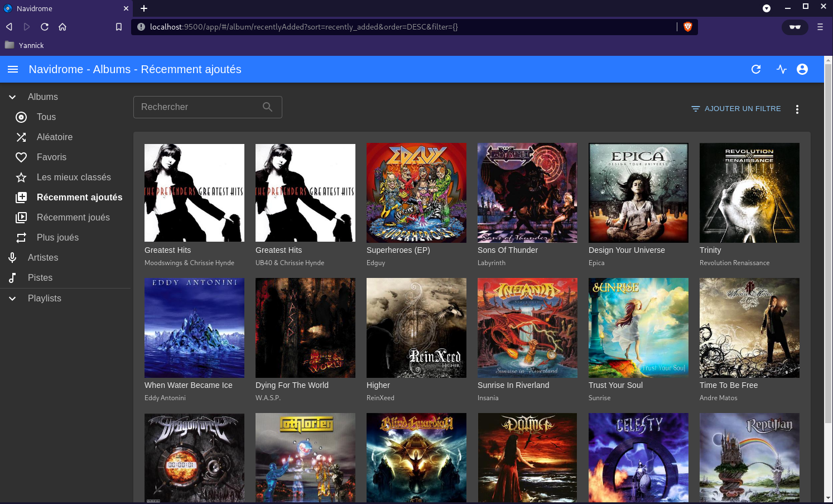Click the browser home icon

coord(62,27)
